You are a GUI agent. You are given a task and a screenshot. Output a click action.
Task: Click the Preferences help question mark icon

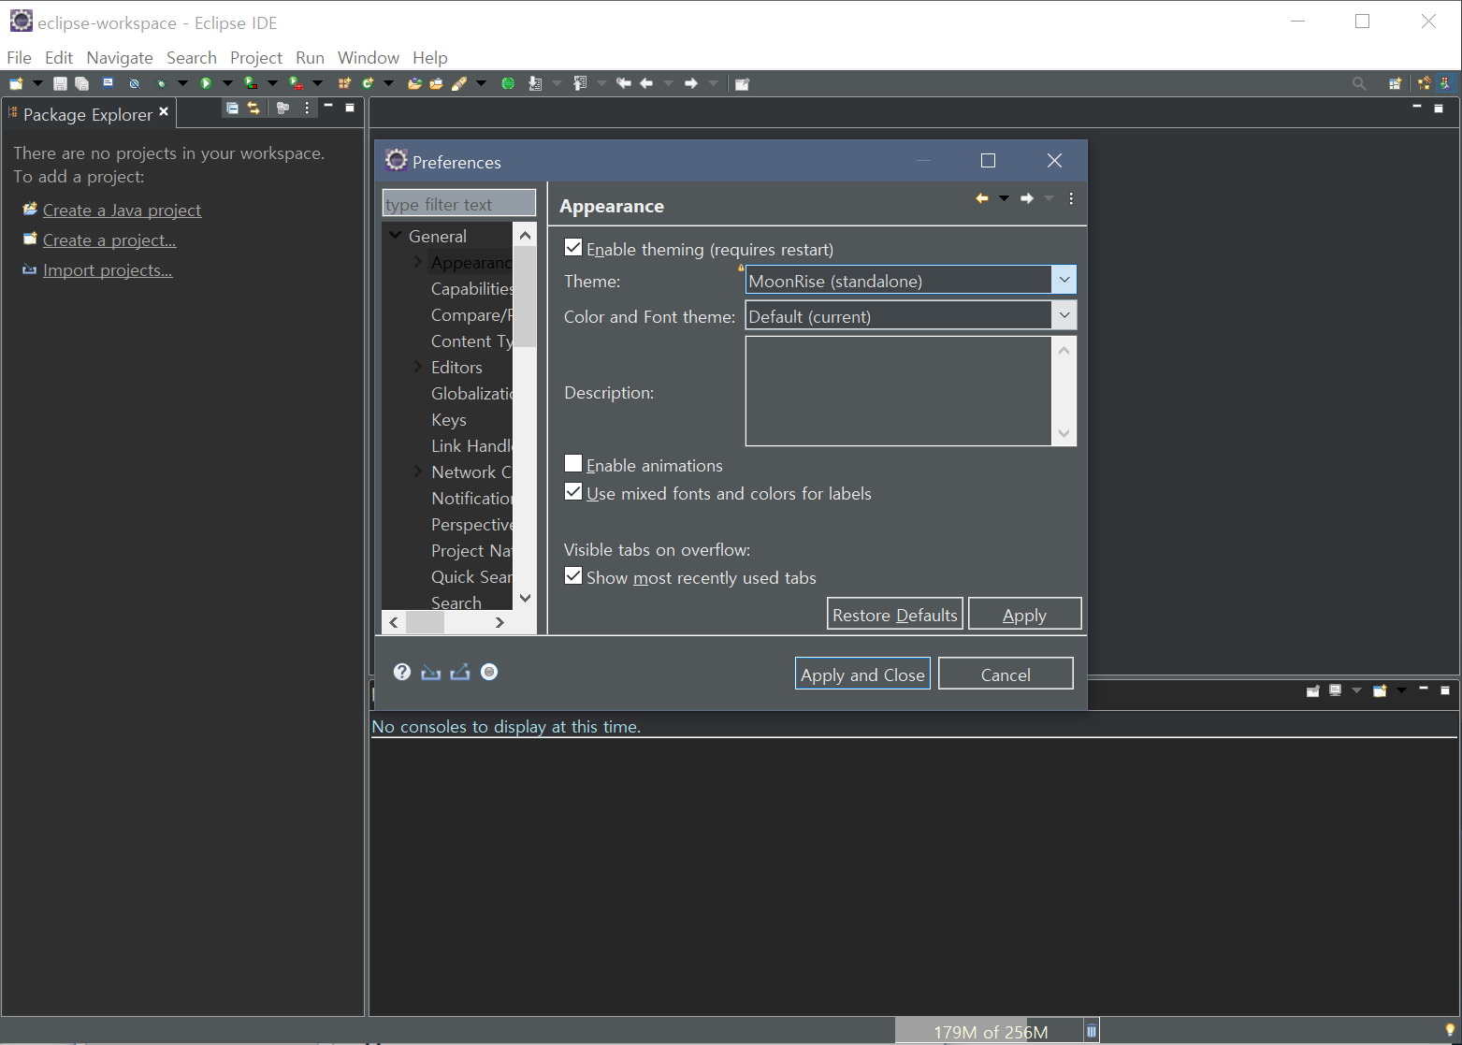tap(402, 672)
